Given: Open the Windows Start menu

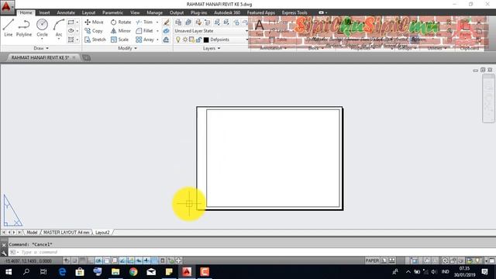Looking at the screenshot, I should 9,272.
